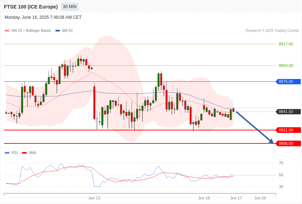Click the MA 20 + Bollinger Bands legend label

31,30
